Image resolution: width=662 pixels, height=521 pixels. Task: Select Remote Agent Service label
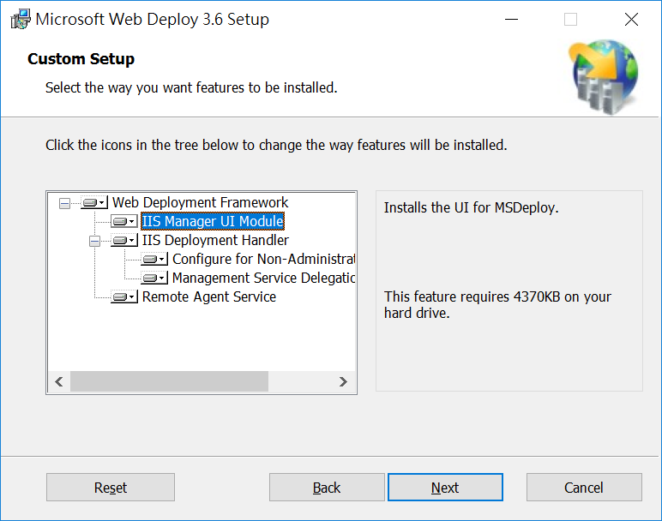point(209,296)
